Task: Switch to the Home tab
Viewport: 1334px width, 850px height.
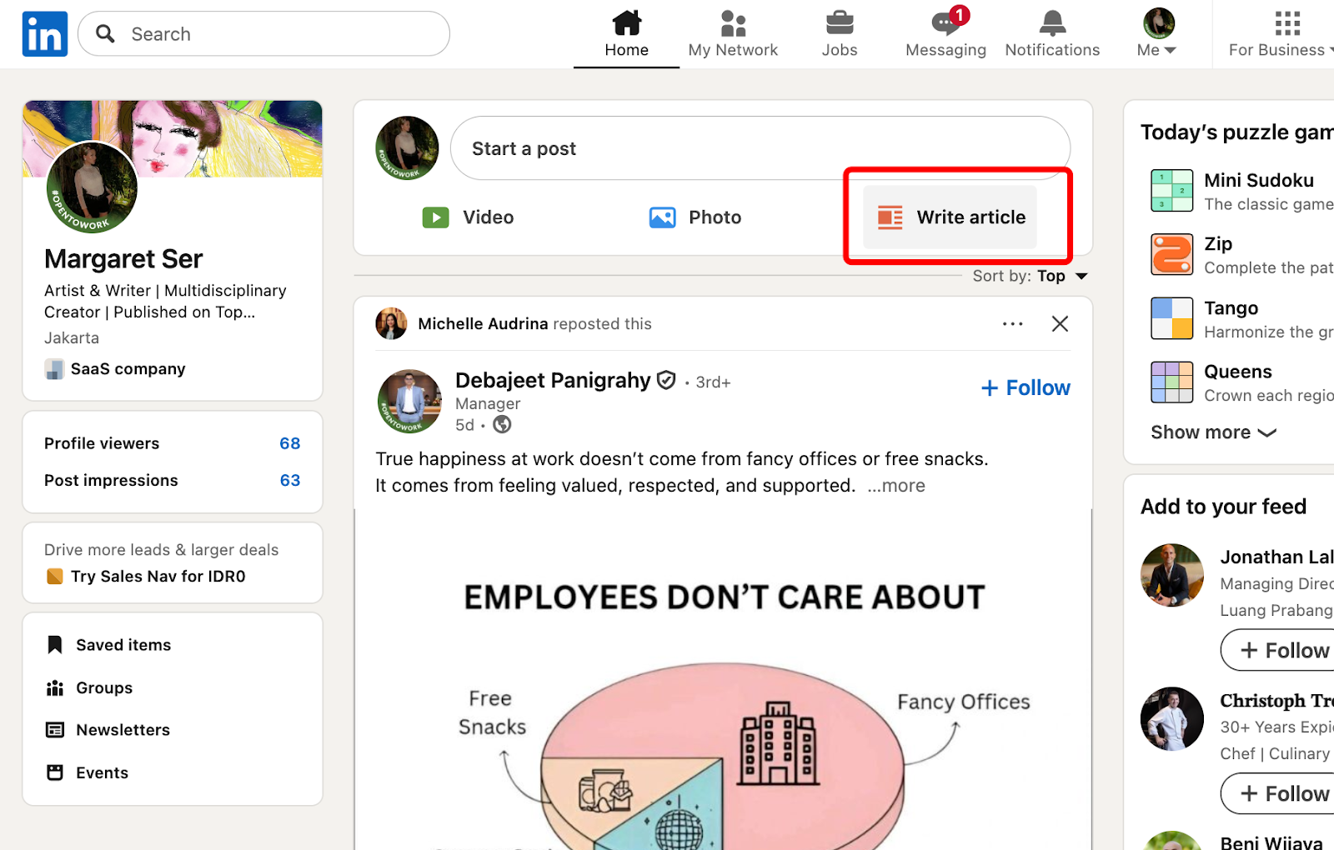Action: [626, 33]
